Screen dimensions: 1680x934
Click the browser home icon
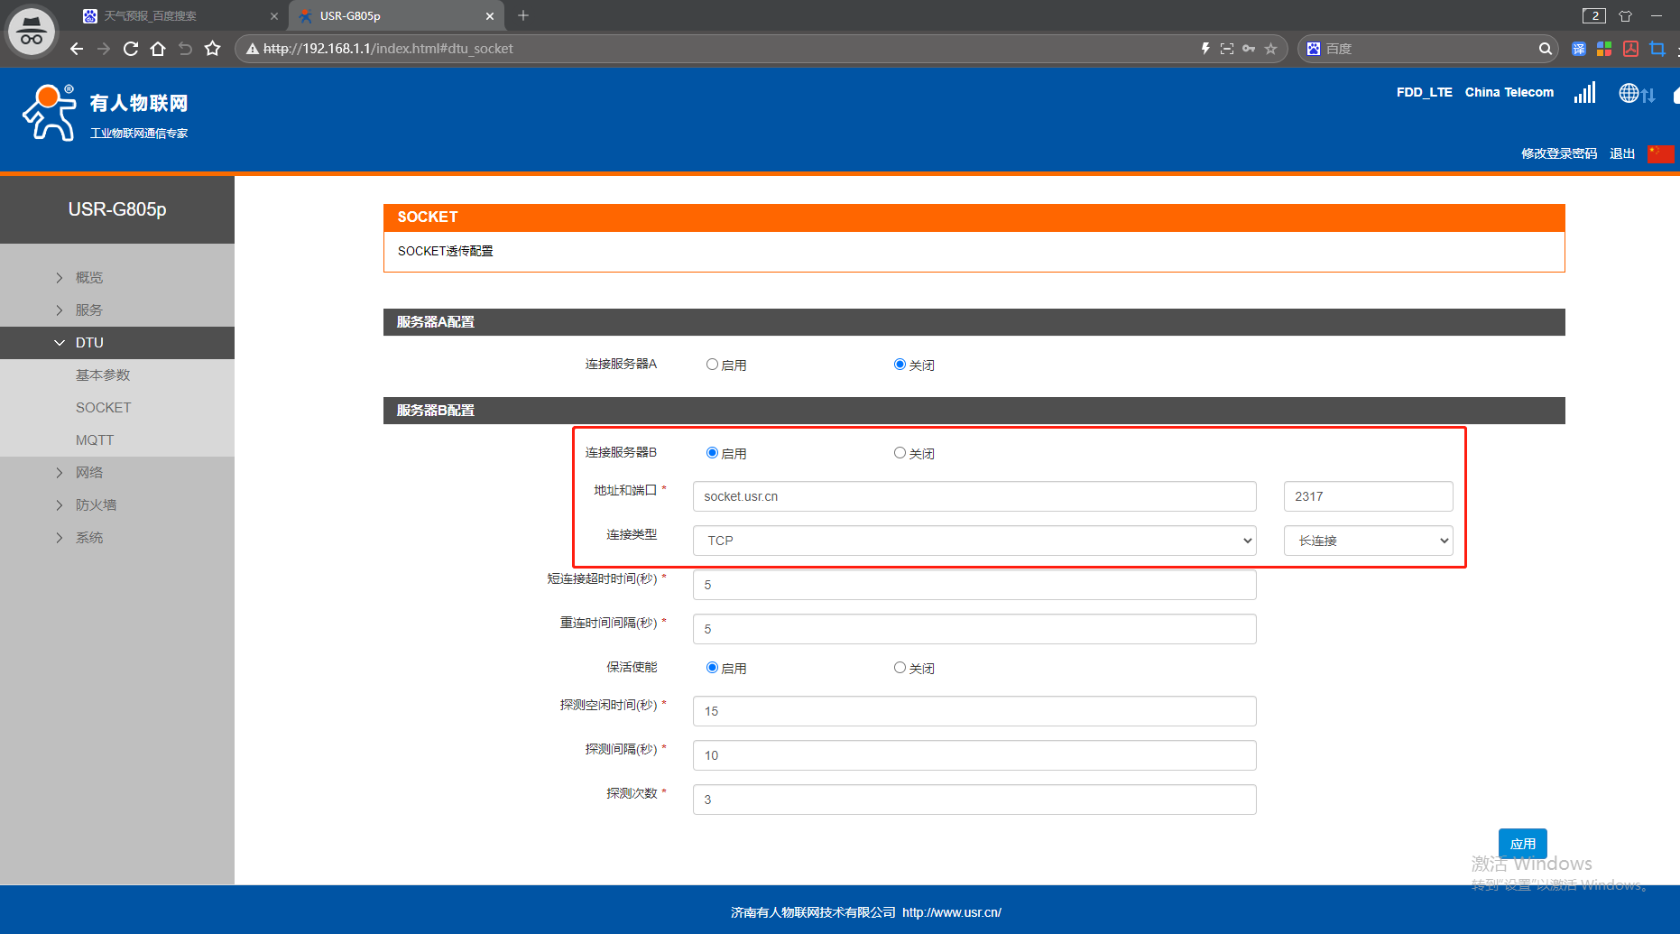[158, 49]
